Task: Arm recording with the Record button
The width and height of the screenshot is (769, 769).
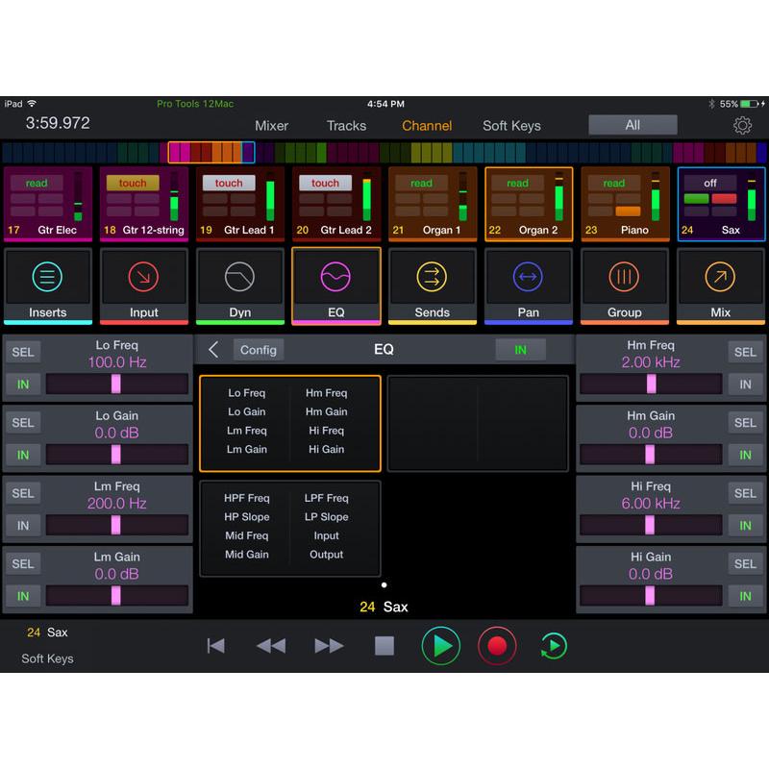Action: (497, 646)
